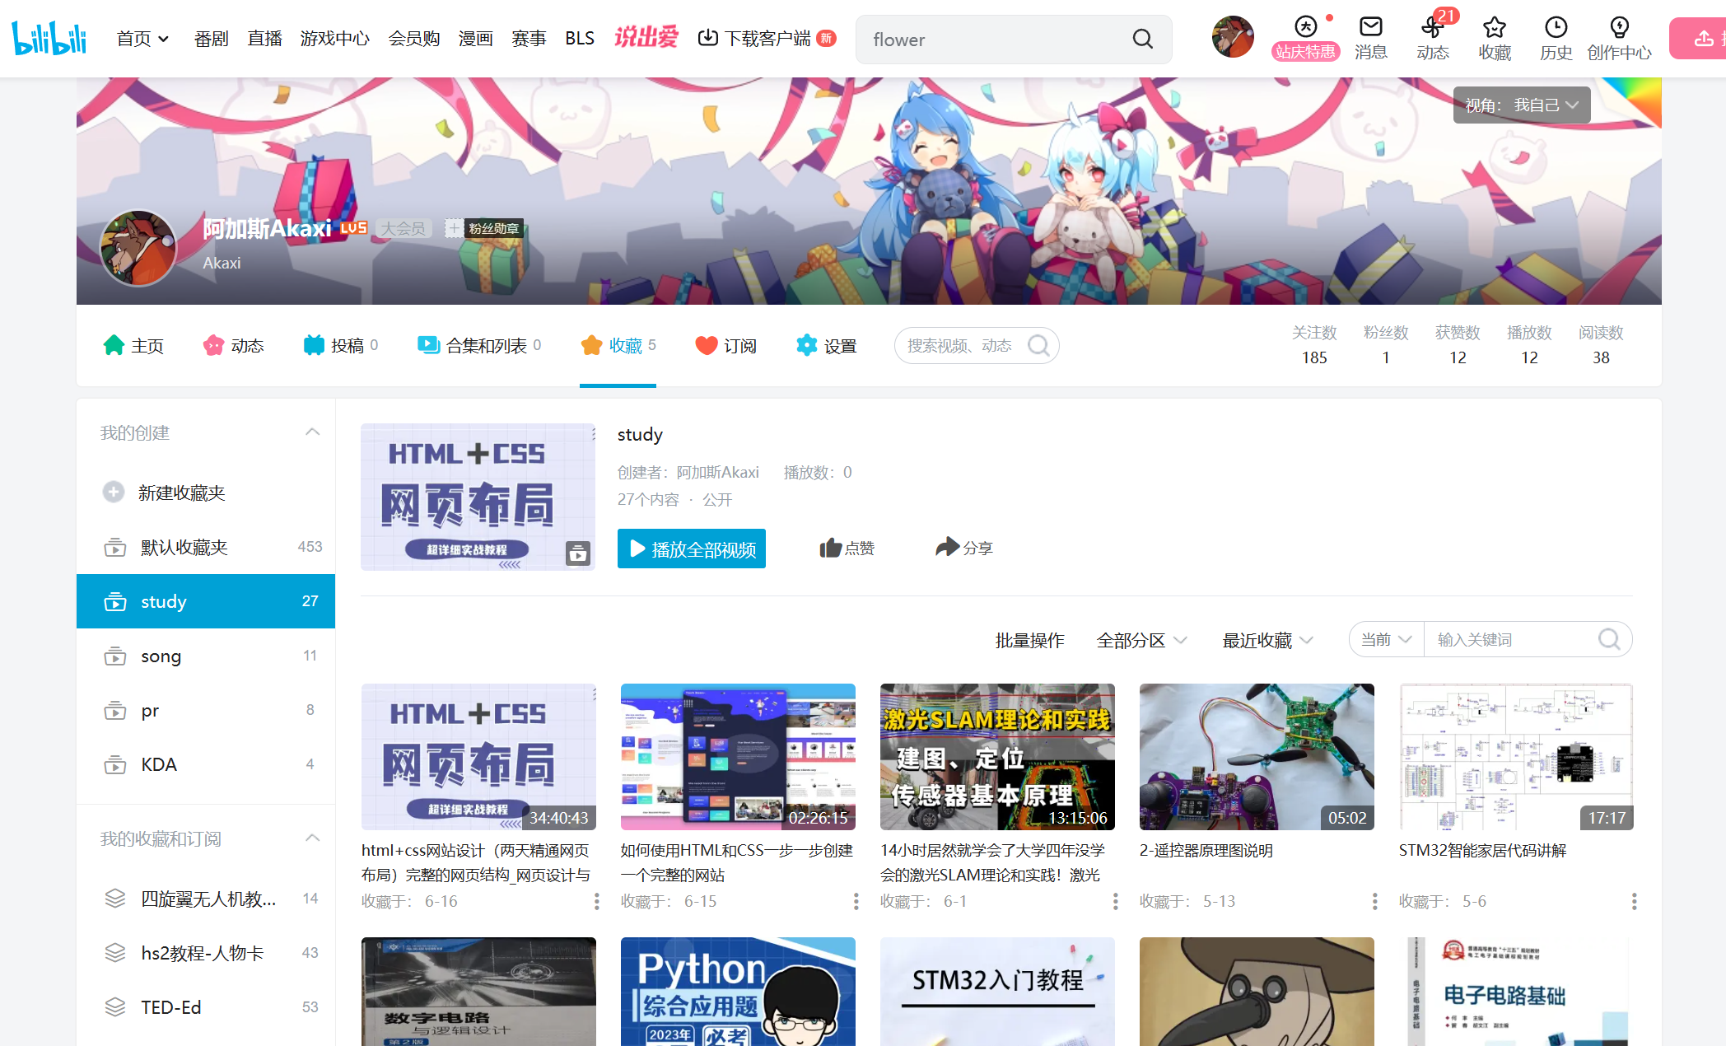
Task: Select the pr folder
Action: (x=206, y=710)
